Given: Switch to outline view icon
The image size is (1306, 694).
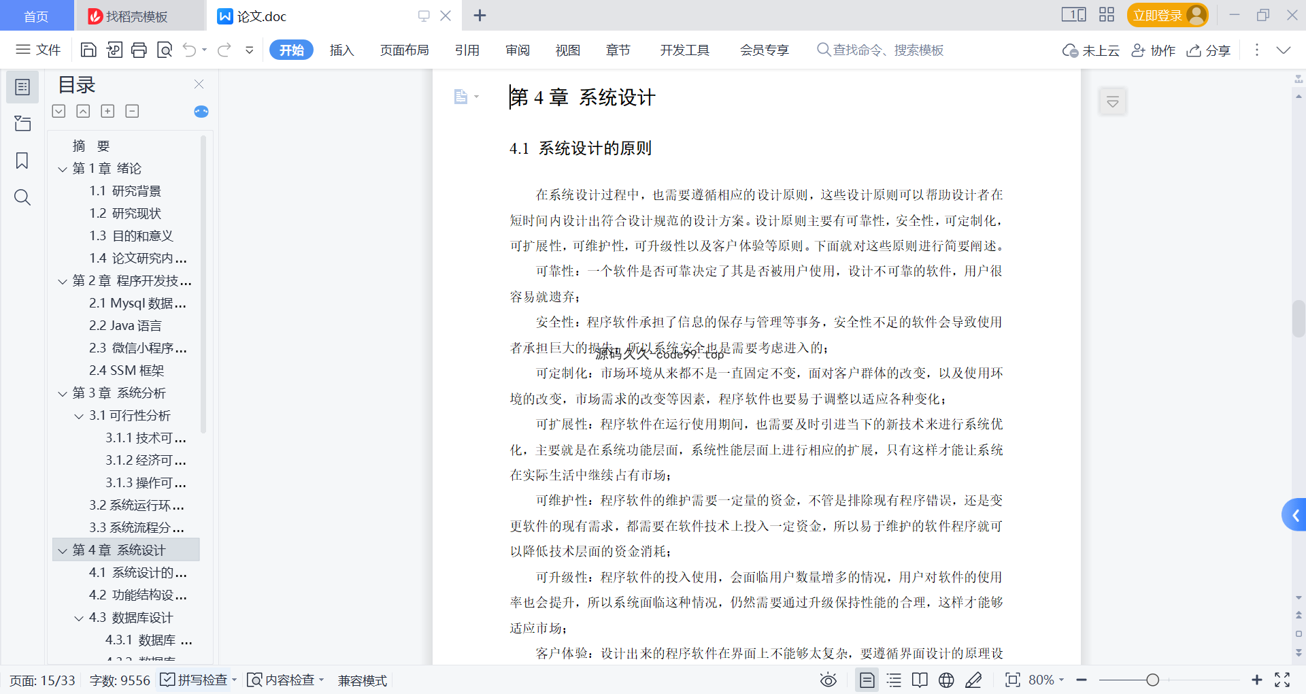Looking at the screenshot, I should pos(894,680).
